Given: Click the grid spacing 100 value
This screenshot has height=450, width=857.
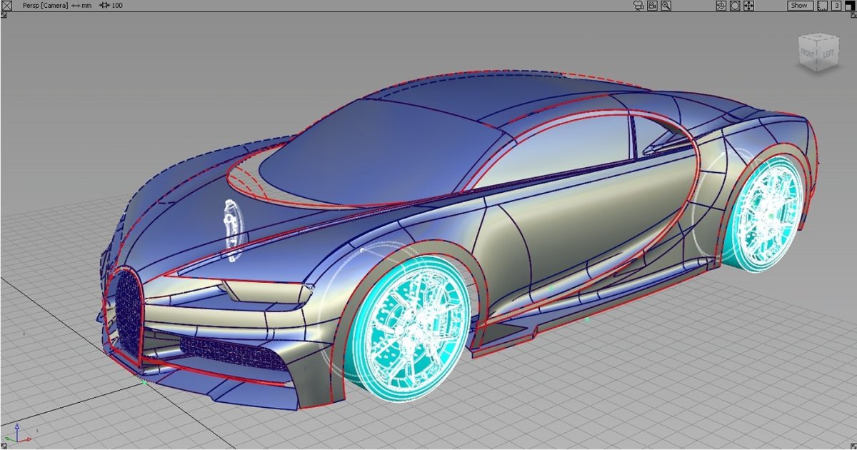Looking at the screenshot, I should tap(117, 5).
